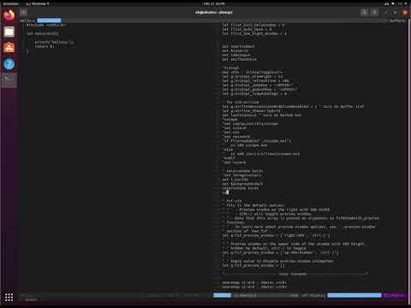Click the new tab button in terminal header
Image resolution: width=411 pixels, height=308 pixels.
click(x=23, y=12)
